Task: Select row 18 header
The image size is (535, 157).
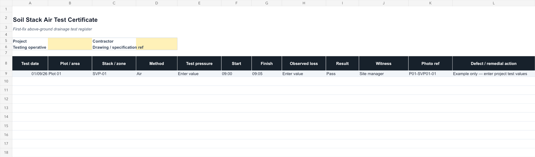Action: tap(6, 152)
